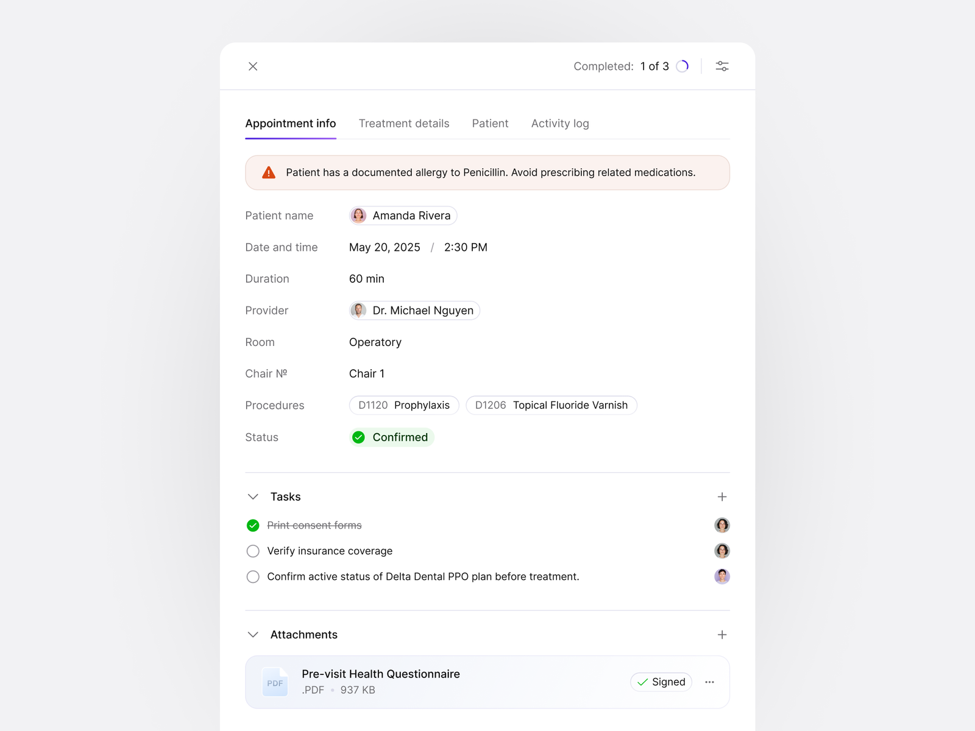Screen dimensions: 975x731
Task: Click the close X icon
Action: coord(253,66)
